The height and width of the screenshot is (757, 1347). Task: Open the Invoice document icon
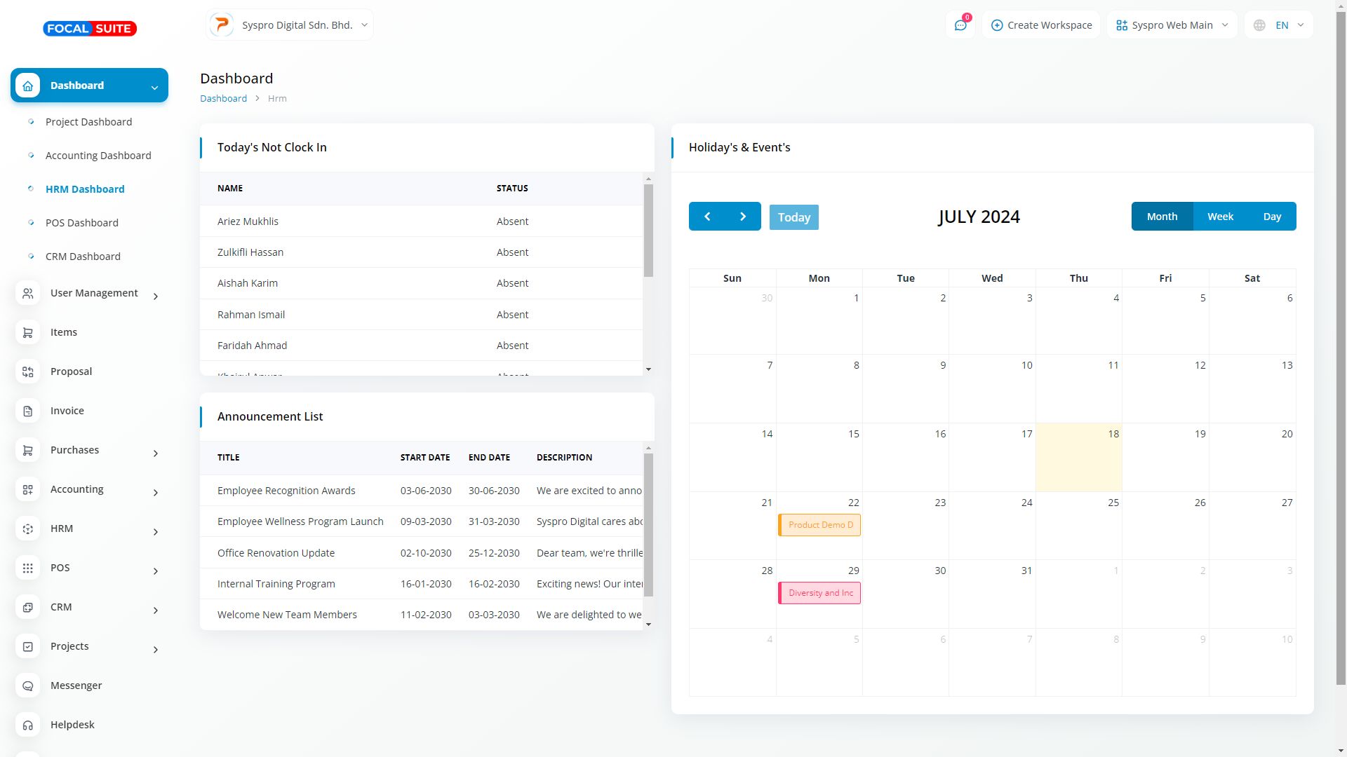[28, 411]
